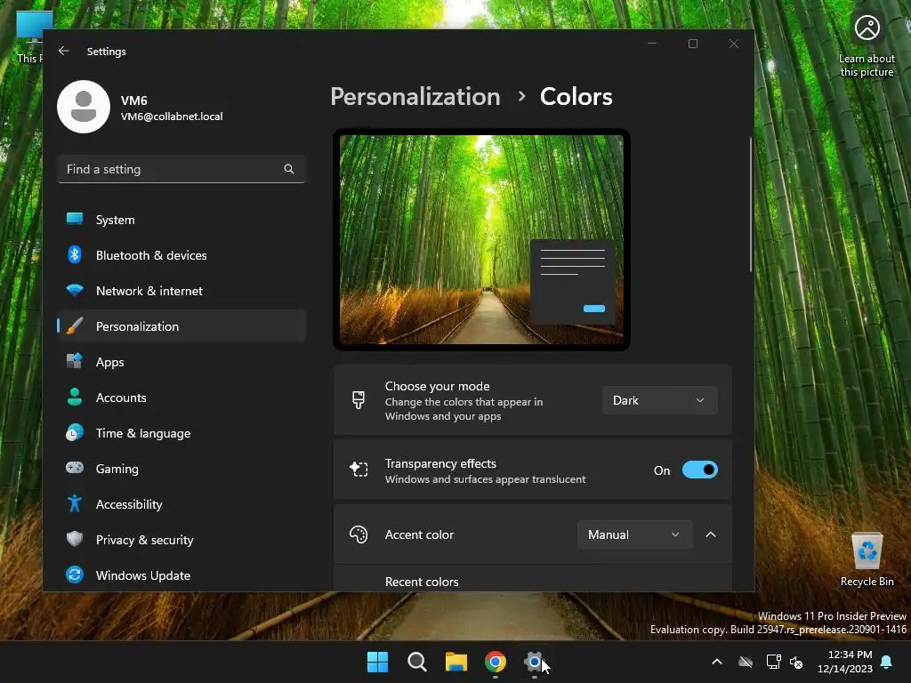Go to Privacy & security settings
This screenshot has height=683, width=911.
click(181, 540)
